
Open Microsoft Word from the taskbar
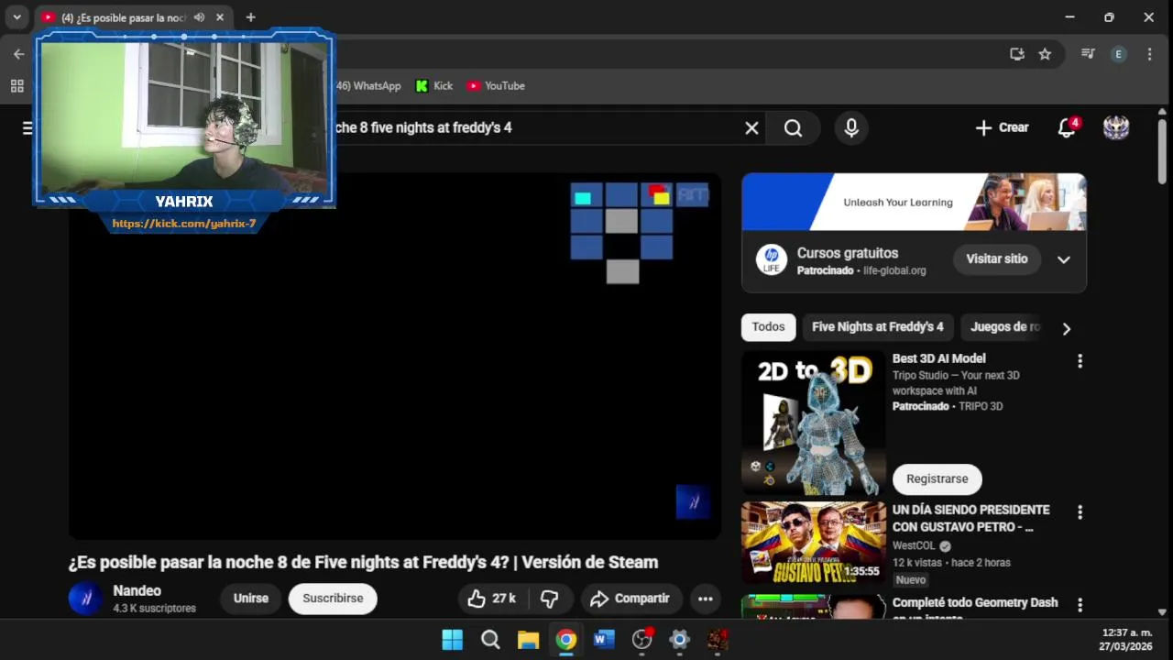[x=604, y=640]
